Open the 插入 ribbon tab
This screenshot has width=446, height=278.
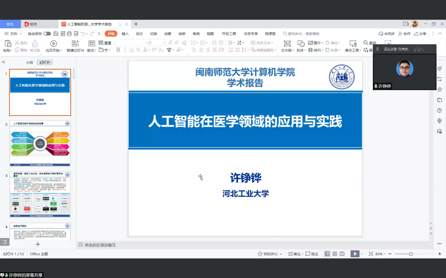tap(125, 34)
